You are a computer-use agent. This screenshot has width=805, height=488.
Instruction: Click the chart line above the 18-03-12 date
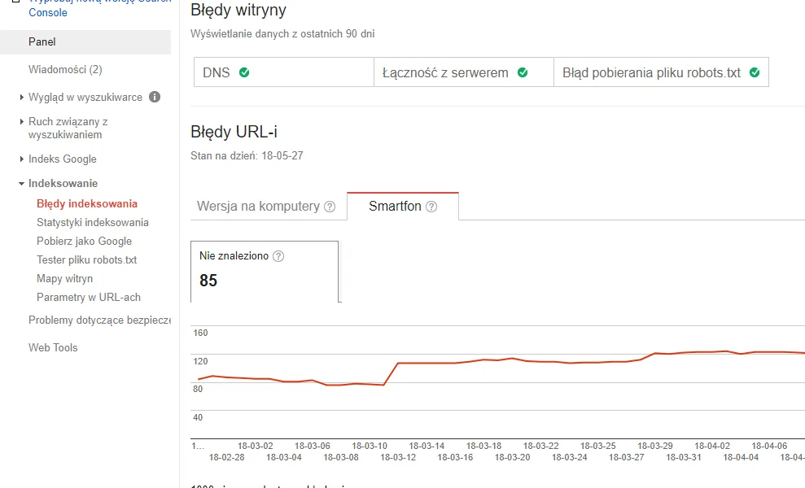pyautogui.click(x=398, y=364)
